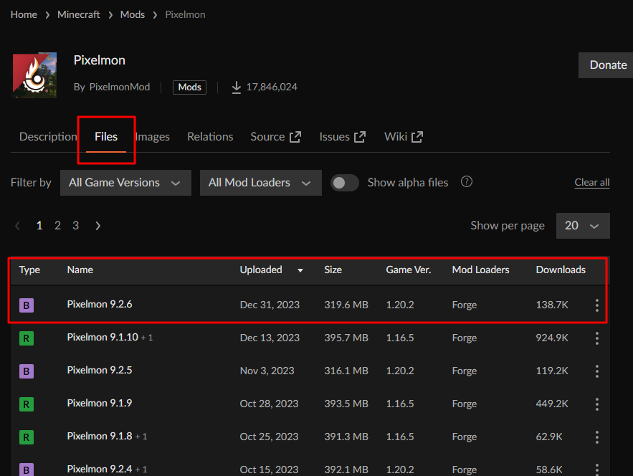Click the help icon beside Show alpha files

click(x=466, y=181)
